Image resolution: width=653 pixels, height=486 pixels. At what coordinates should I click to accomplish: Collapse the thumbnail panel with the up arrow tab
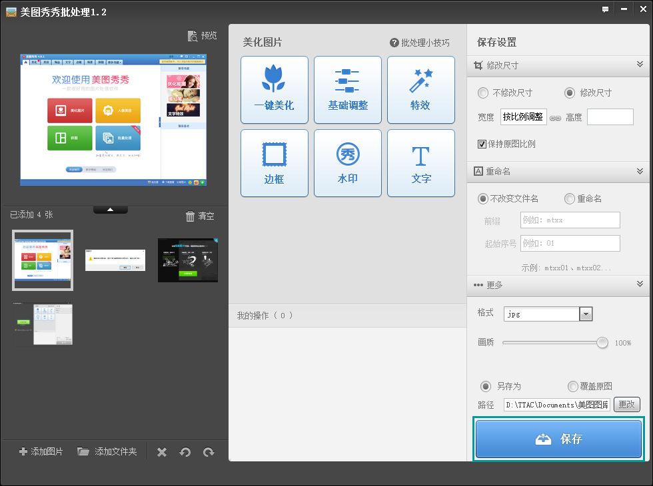coord(111,210)
